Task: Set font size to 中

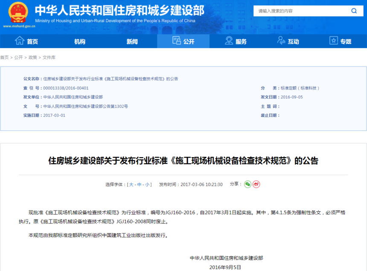Action: 139,185
